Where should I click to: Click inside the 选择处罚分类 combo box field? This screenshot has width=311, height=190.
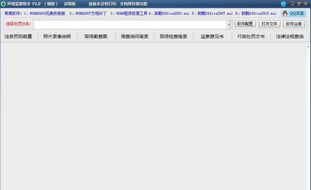130,24
